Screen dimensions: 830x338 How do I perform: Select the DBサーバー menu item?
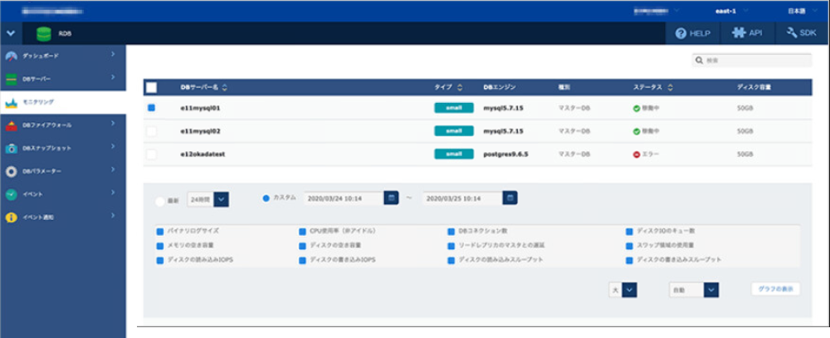pyautogui.click(x=62, y=79)
